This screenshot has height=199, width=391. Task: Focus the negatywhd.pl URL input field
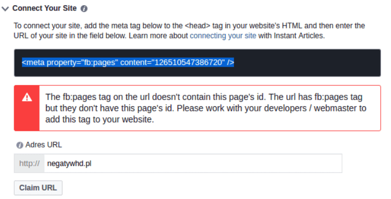(193, 164)
